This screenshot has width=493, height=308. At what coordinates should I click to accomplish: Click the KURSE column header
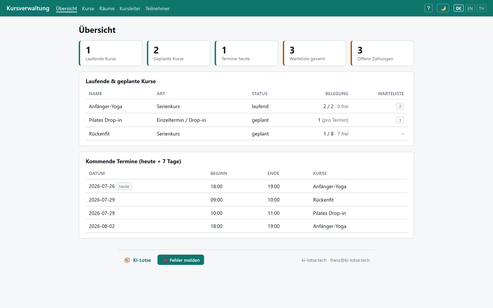tap(320, 174)
